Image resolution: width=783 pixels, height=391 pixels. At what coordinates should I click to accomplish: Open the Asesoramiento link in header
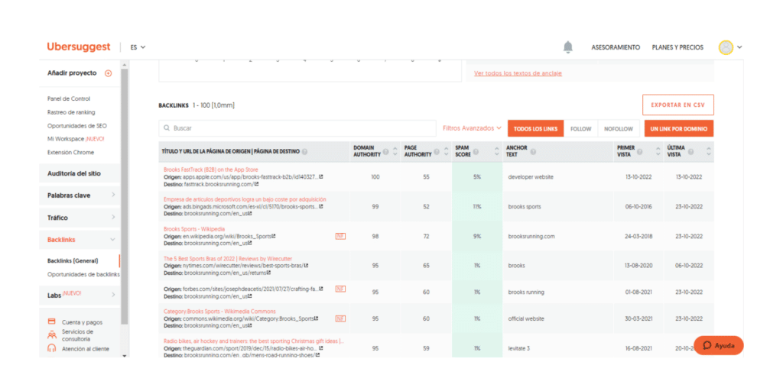(616, 47)
